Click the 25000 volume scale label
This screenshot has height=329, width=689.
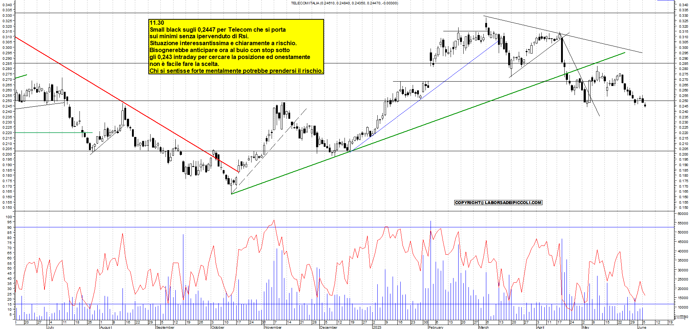[x=682, y=279]
